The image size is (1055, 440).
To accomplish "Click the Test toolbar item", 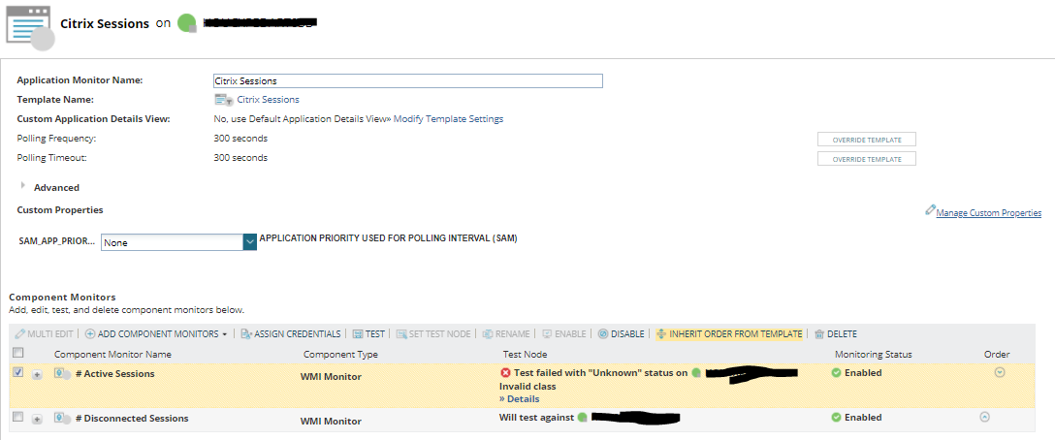I will point(368,333).
